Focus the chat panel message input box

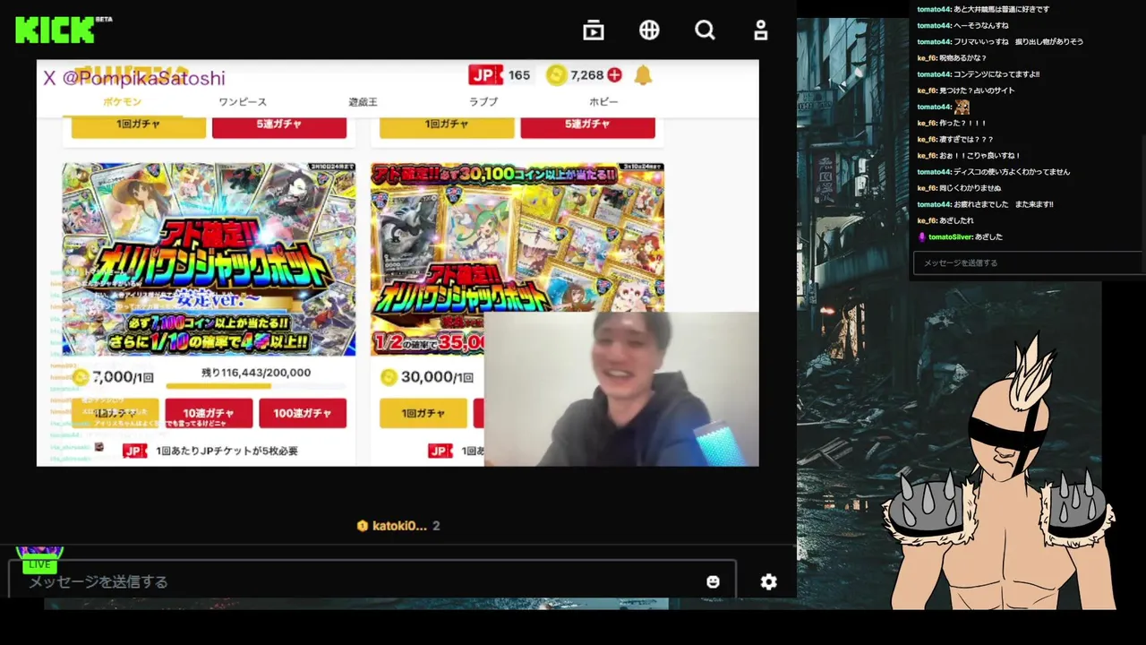(1028, 262)
